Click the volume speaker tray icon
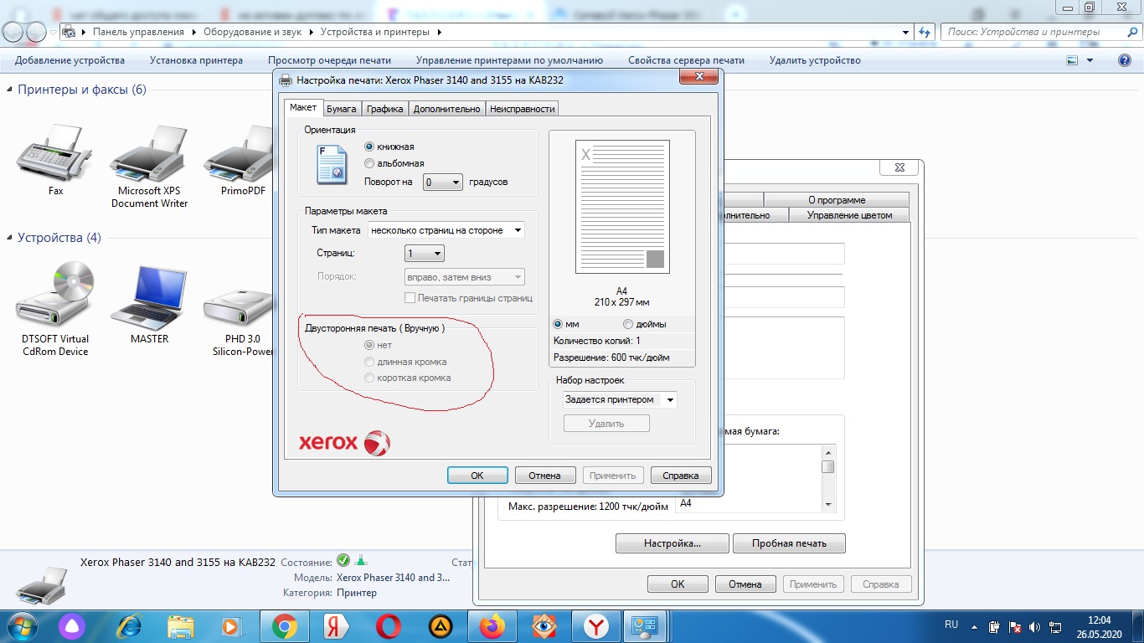The height and width of the screenshot is (643, 1144). coord(1034,626)
